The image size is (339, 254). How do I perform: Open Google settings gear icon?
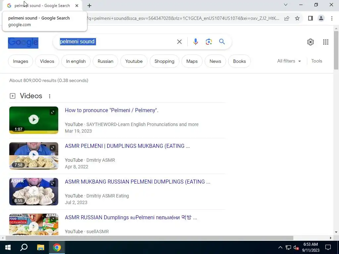311,42
